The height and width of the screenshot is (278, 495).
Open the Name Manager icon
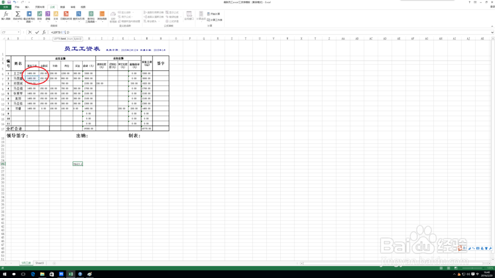113,17
